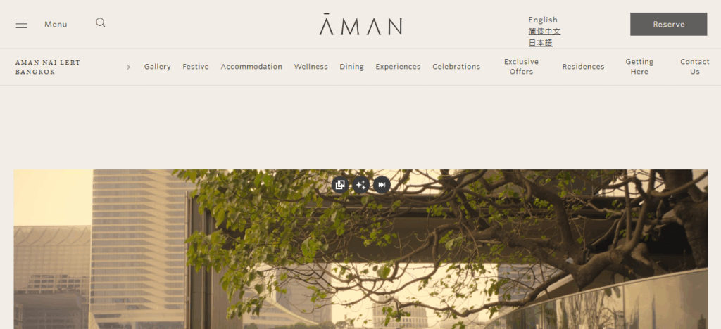Viewport: 721px width, 329px height.
Task: Open the hamburger menu icon
Action: pyautogui.click(x=21, y=24)
